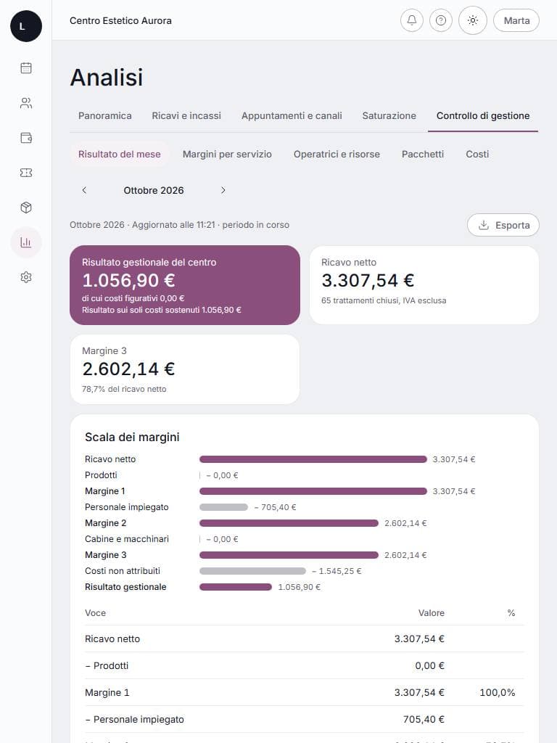Open the clients people icon in sidebar
Image resolution: width=557 pixels, height=743 pixels.
(26, 103)
